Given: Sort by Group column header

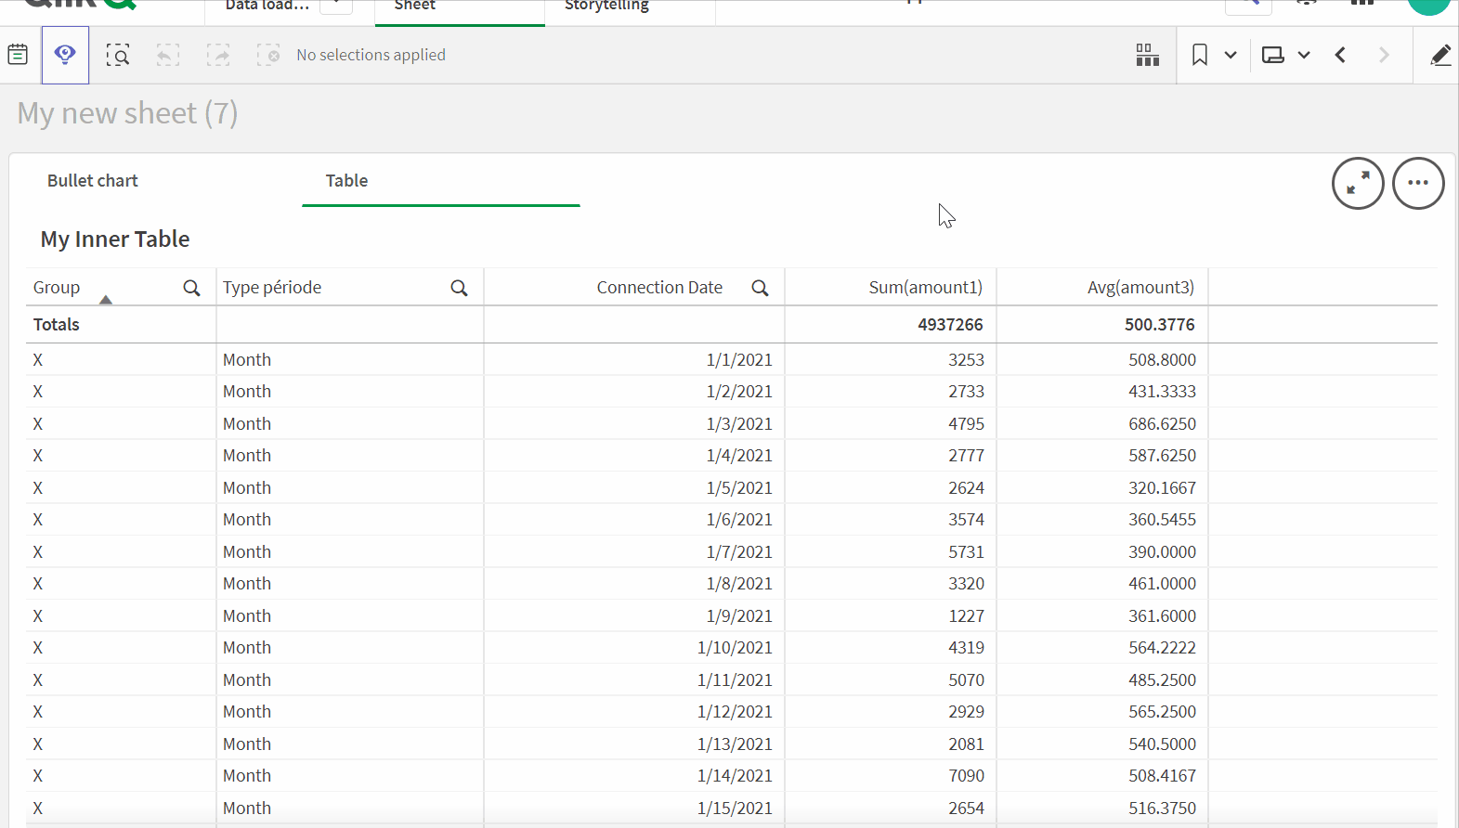Looking at the screenshot, I should (57, 288).
